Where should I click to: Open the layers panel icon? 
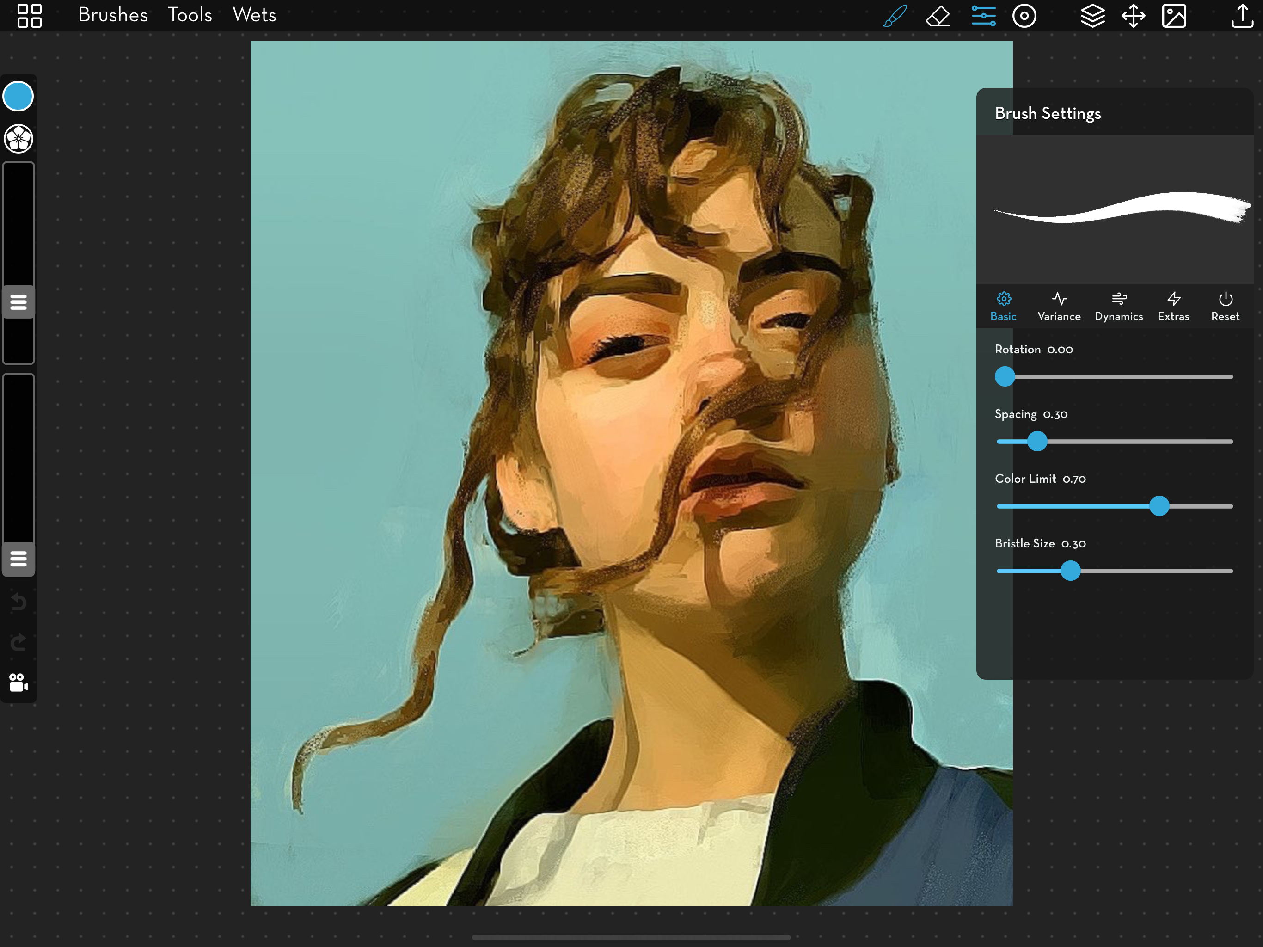tap(1091, 15)
